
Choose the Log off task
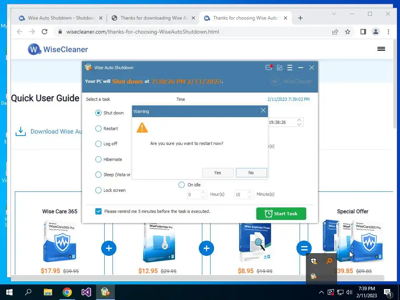(x=98, y=144)
